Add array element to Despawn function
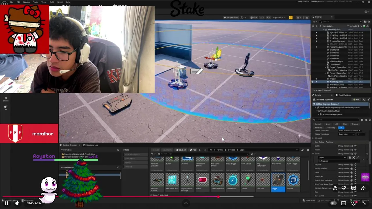372x209 pixels. (352, 165)
